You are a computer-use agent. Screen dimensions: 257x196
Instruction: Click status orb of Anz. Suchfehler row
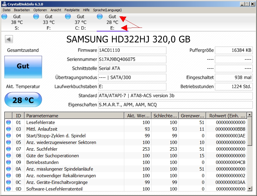tap(8, 149)
